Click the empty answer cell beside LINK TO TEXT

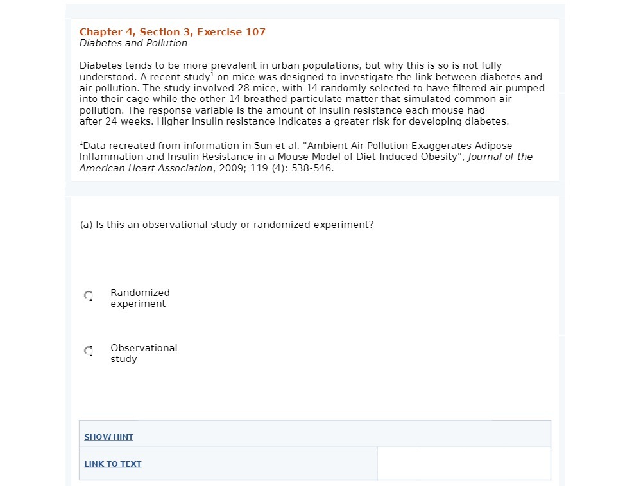[x=463, y=463]
